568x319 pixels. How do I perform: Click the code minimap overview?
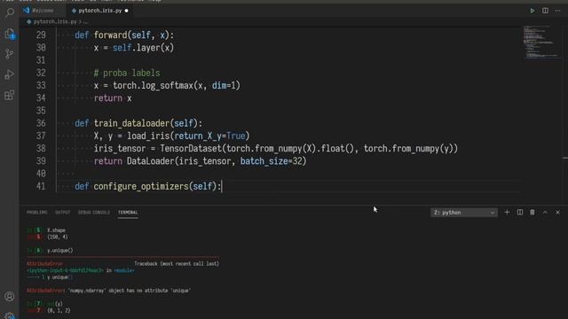pyautogui.click(x=542, y=42)
